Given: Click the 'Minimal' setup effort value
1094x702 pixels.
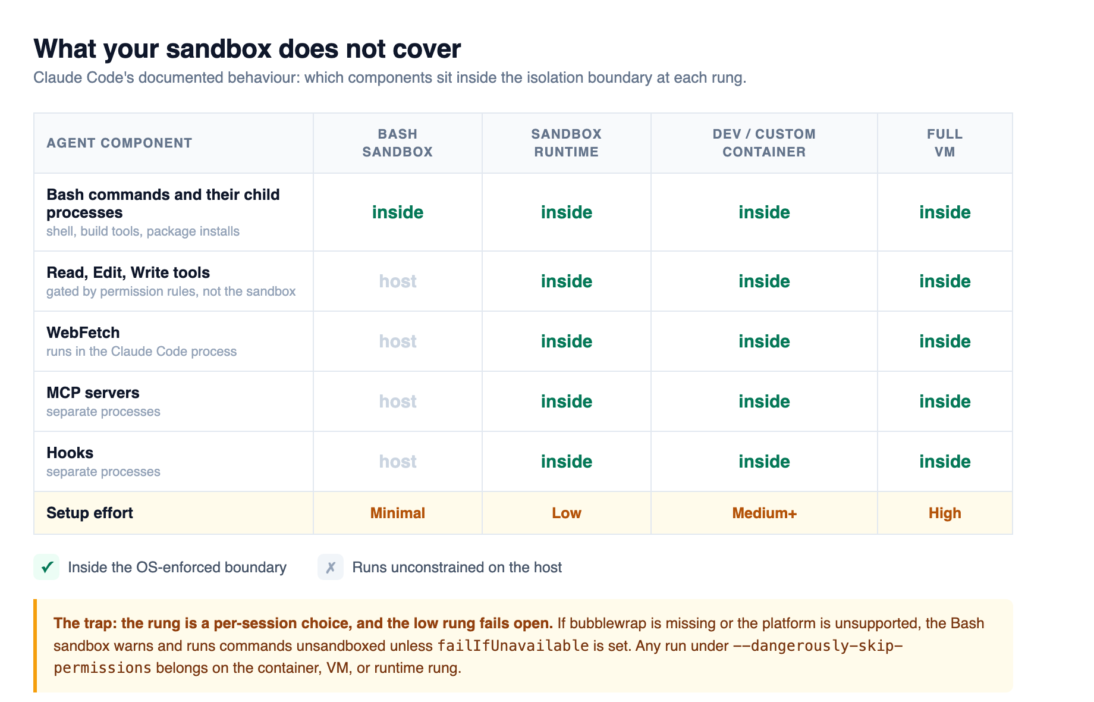Looking at the screenshot, I should pos(398,513).
